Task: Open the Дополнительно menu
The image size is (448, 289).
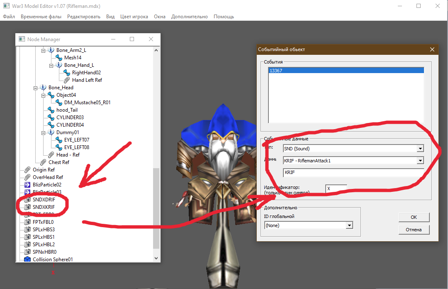Action: 190,17
